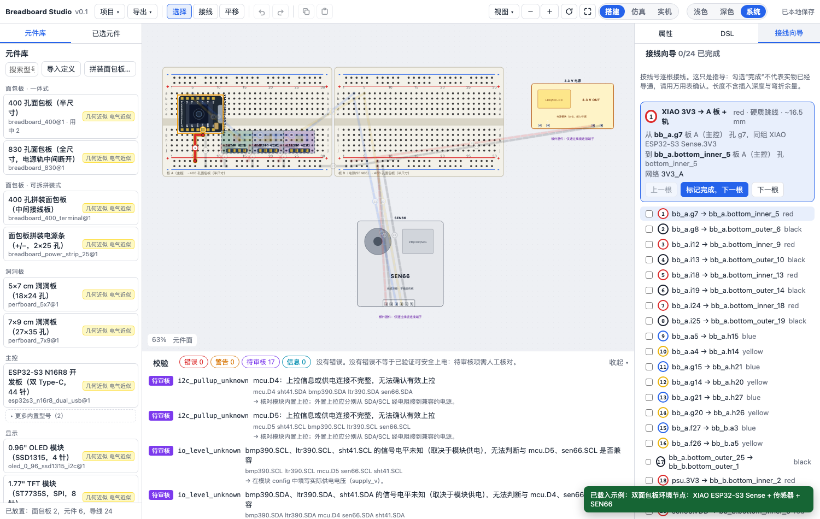
Task: Check wire bb_a.a4 → bb_a.h14 yellow
Action: (x=649, y=352)
